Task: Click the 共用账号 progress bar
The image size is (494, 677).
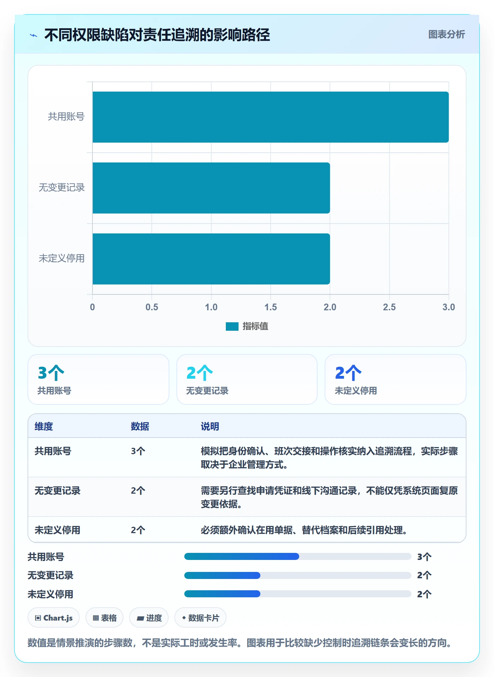Action: click(x=298, y=556)
